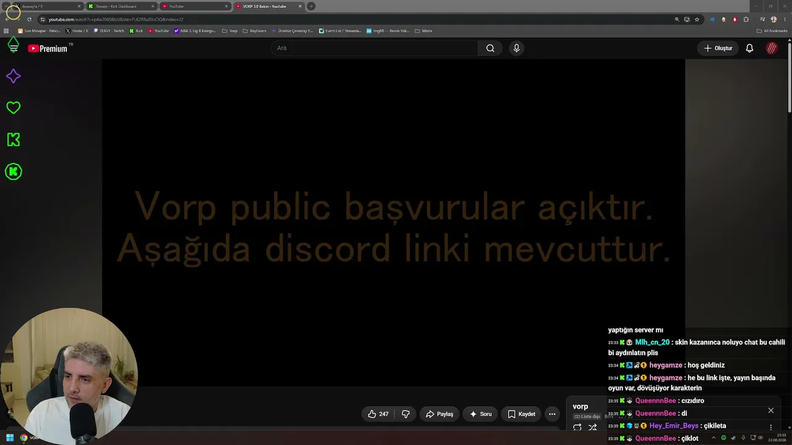
Task: Open the YouTube guide hamburger menu
Action: pos(14,48)
